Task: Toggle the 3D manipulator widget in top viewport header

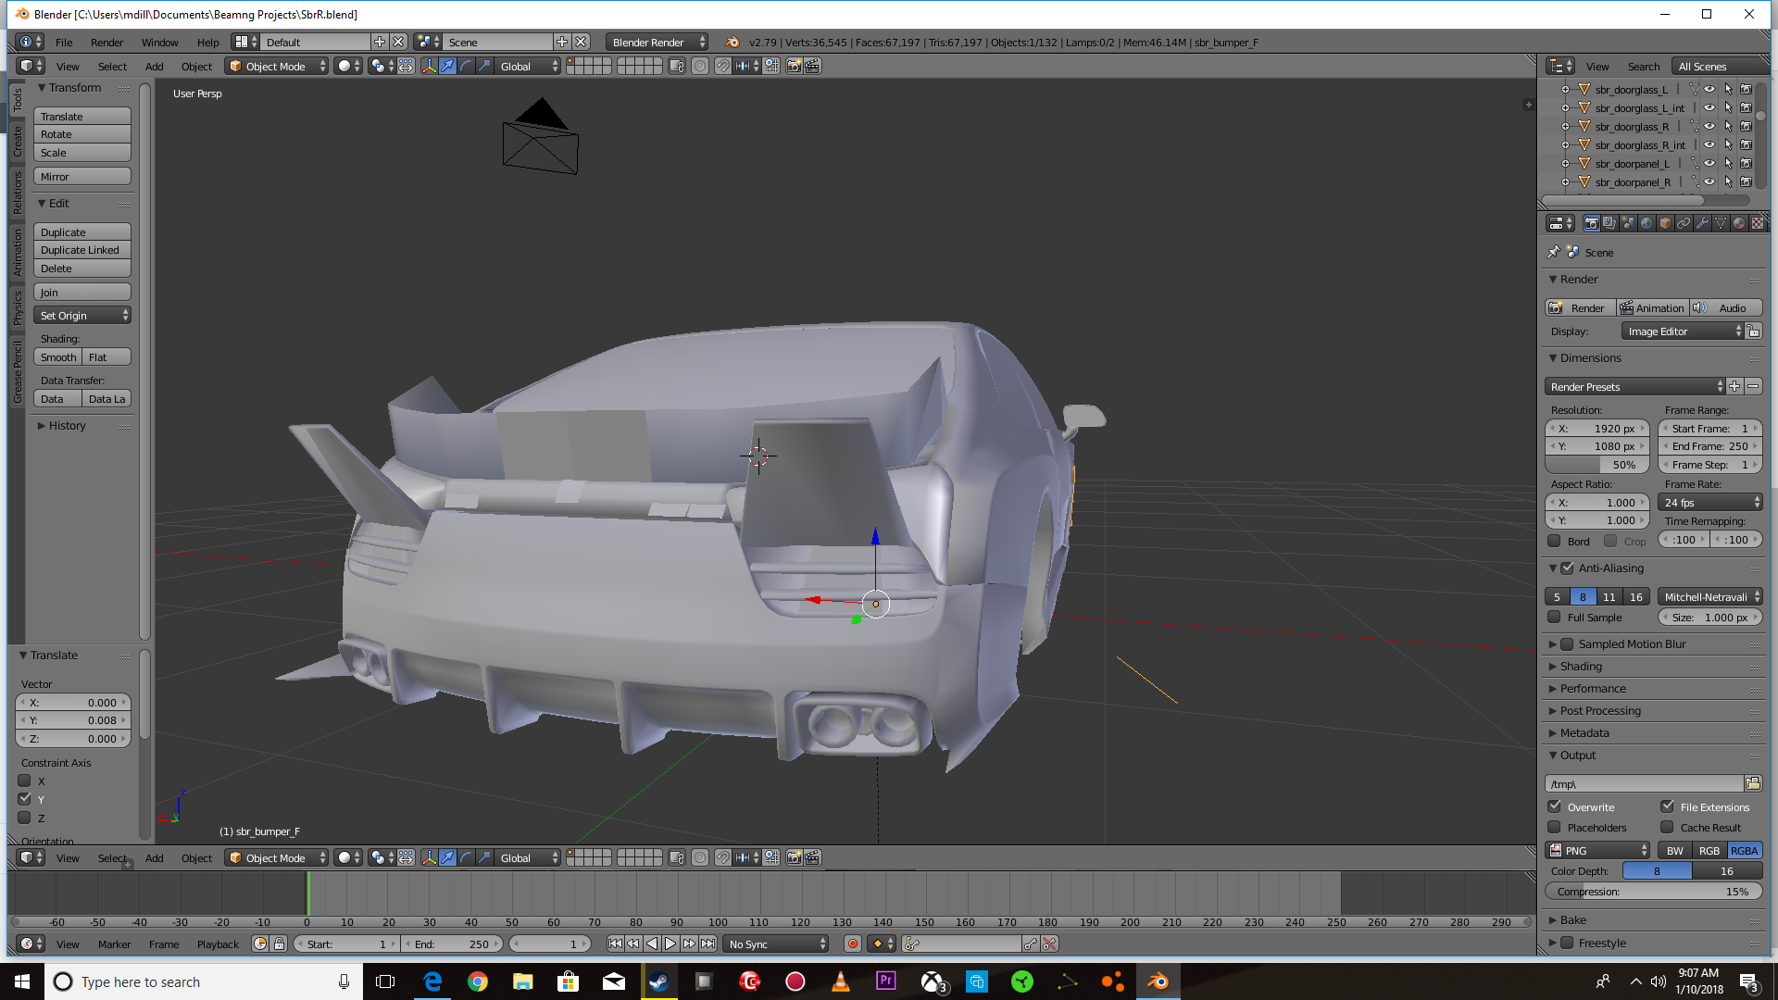Action: coord(429,67)
